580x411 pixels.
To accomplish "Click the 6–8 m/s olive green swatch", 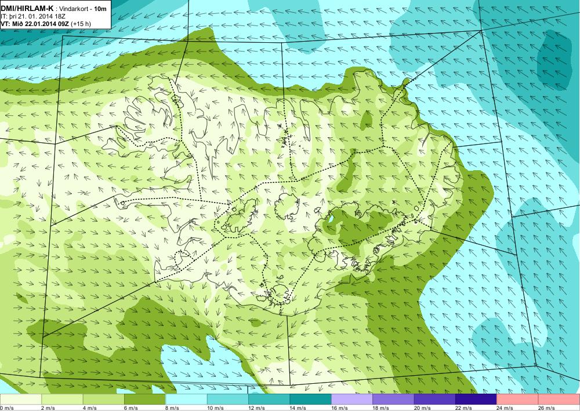I will coord(145,399).
